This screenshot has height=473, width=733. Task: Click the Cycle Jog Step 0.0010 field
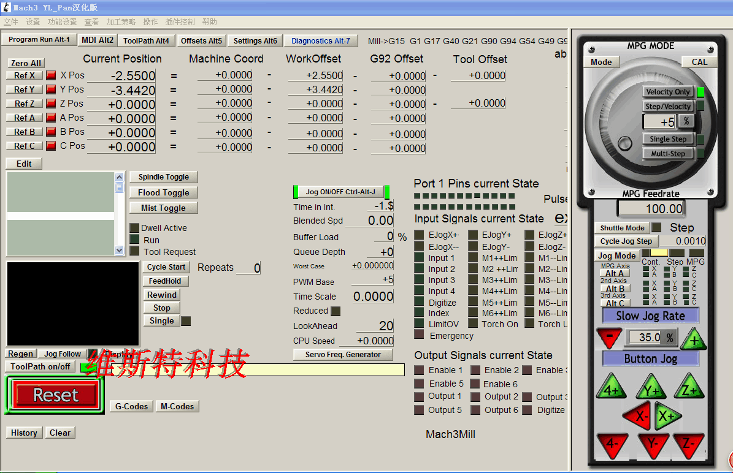tap(683, 241)
